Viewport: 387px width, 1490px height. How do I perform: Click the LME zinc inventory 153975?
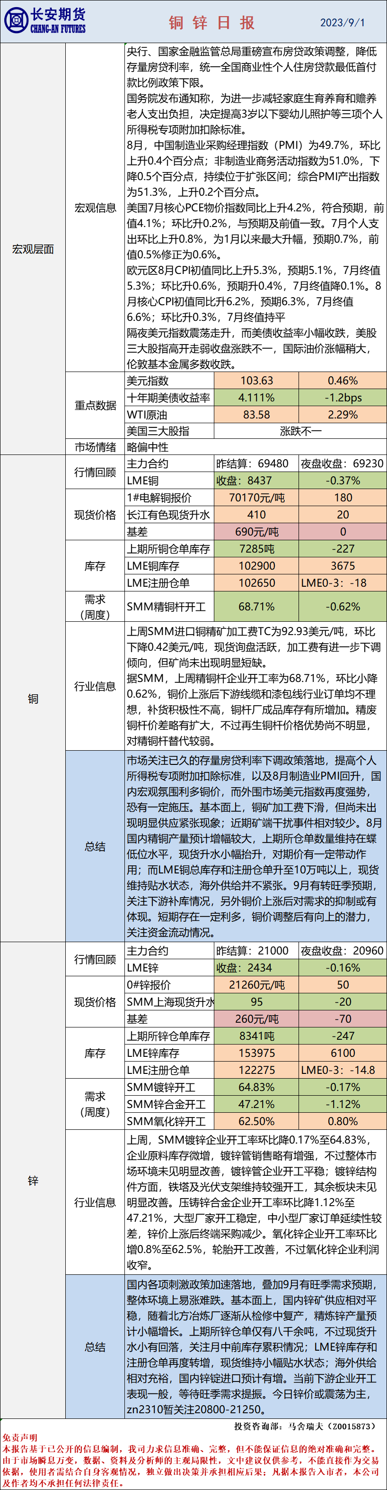tap(256, 1054)
